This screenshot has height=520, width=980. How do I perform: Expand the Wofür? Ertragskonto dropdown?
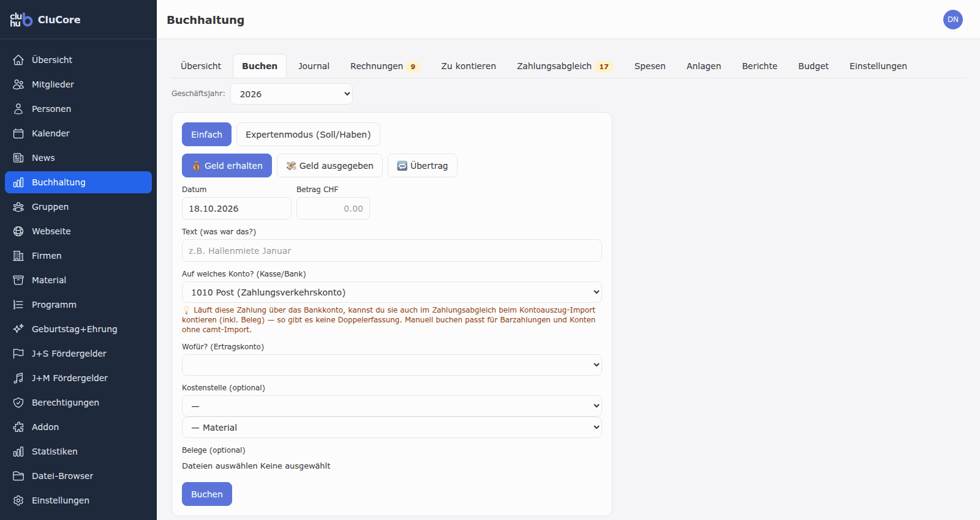pyautogui.click(x=392, y=365)
